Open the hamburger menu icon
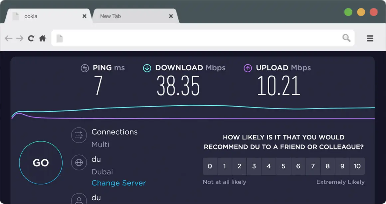Viewport: 386px width, 204px height. [x=370, y=38]
